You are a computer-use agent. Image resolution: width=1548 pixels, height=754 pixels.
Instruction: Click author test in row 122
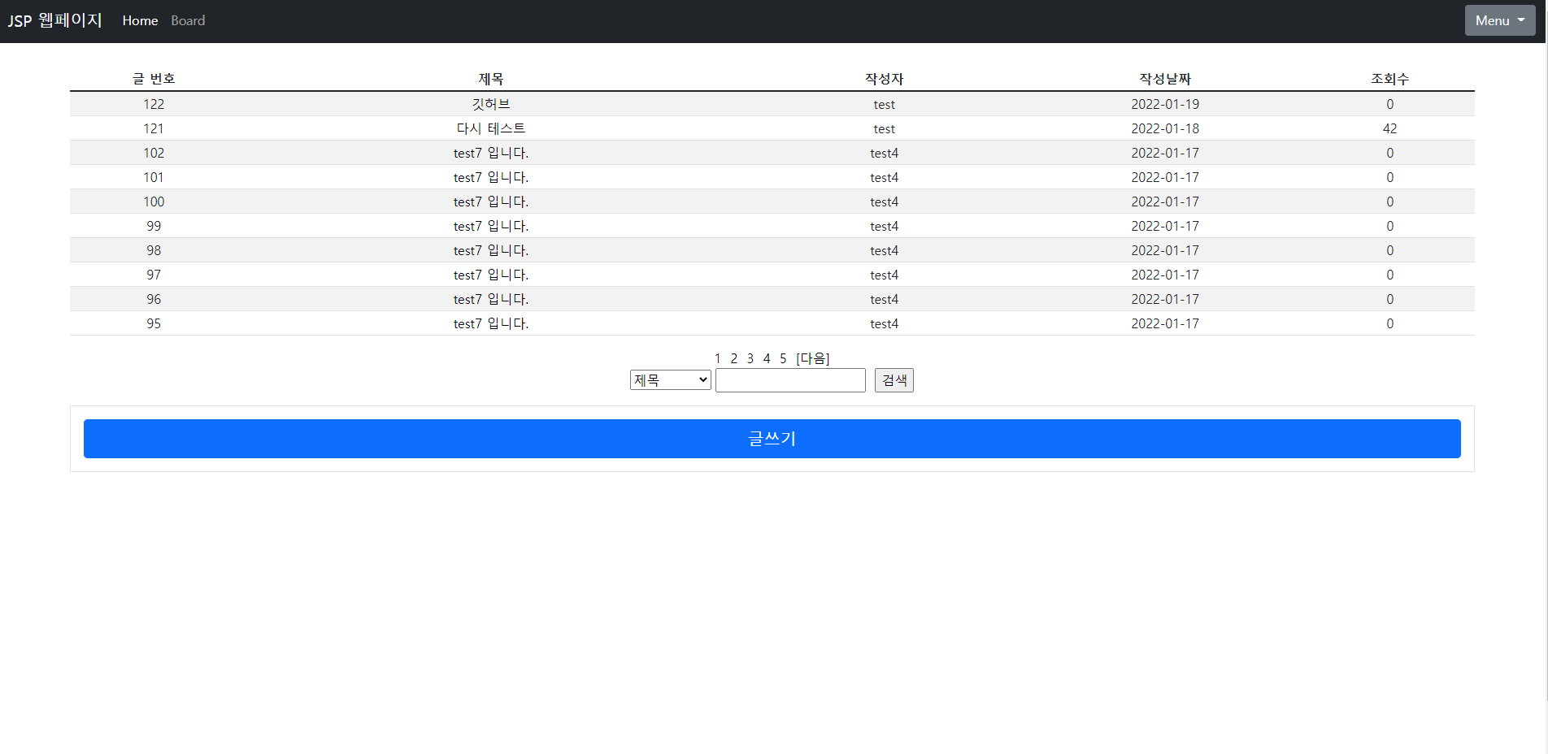tap(885, 104)
